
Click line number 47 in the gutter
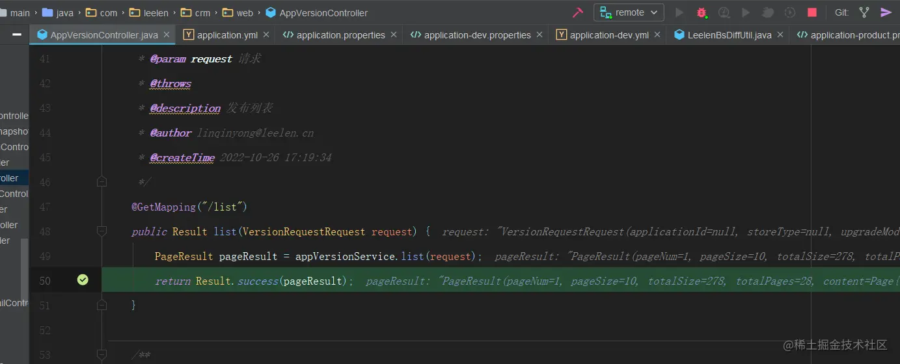pos(44,207)
